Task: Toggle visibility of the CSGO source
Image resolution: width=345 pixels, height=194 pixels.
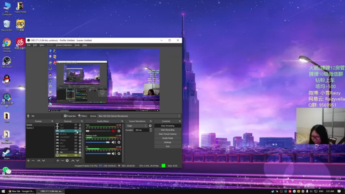Action: point(76,146)
